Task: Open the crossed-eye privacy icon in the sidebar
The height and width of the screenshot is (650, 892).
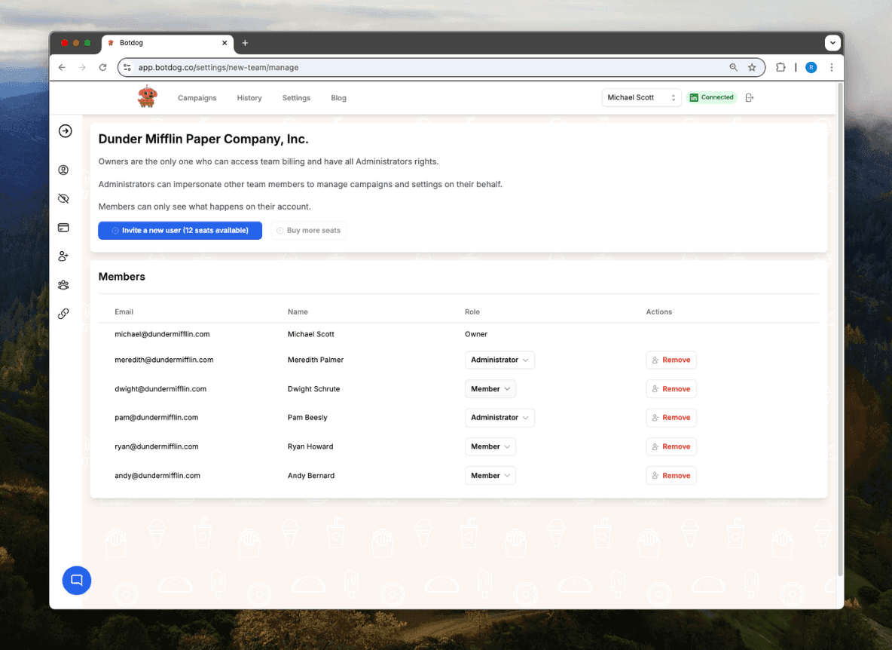Action: [x=64, y=198]
